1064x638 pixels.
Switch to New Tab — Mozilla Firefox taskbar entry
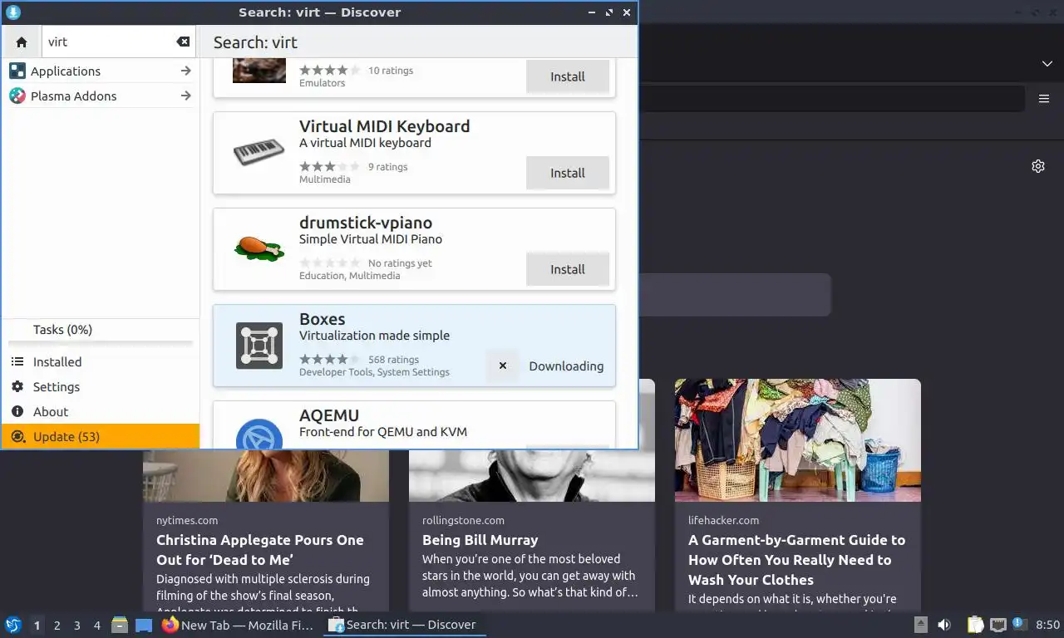pyautogui.click(x=238, y=625)
